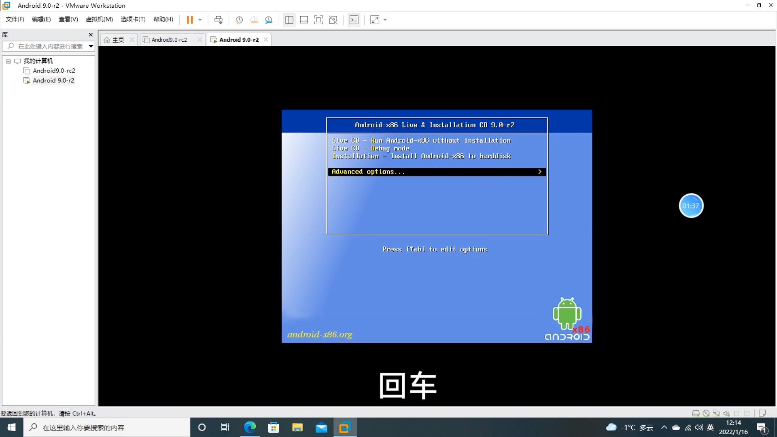Open Cortana circle icon on taskbar

[202, 427]
